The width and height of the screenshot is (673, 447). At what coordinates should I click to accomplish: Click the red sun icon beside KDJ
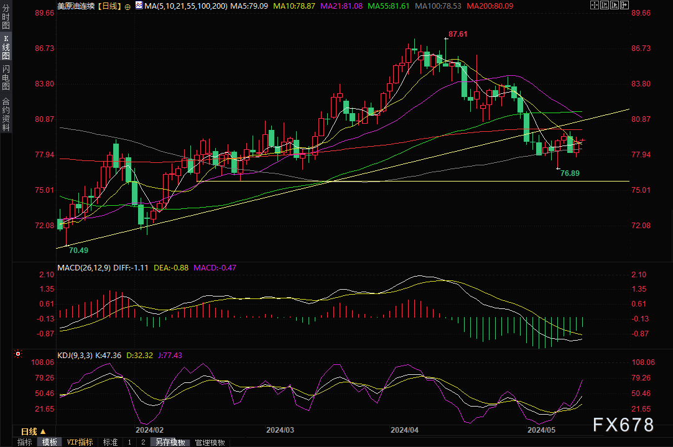[17, 355]
